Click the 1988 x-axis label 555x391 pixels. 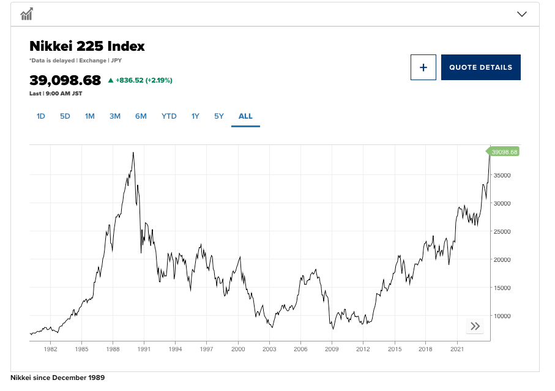point(113,349)
